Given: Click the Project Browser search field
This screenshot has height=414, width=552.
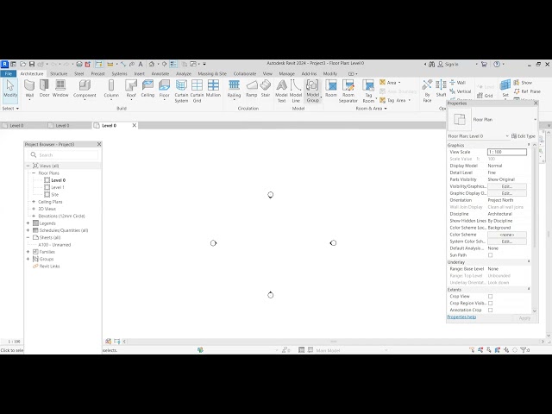Looking at the screenshot, I should (x=63, y=155).
